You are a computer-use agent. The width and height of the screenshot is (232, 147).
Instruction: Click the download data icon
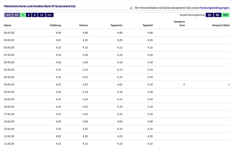tap(131, 8)
